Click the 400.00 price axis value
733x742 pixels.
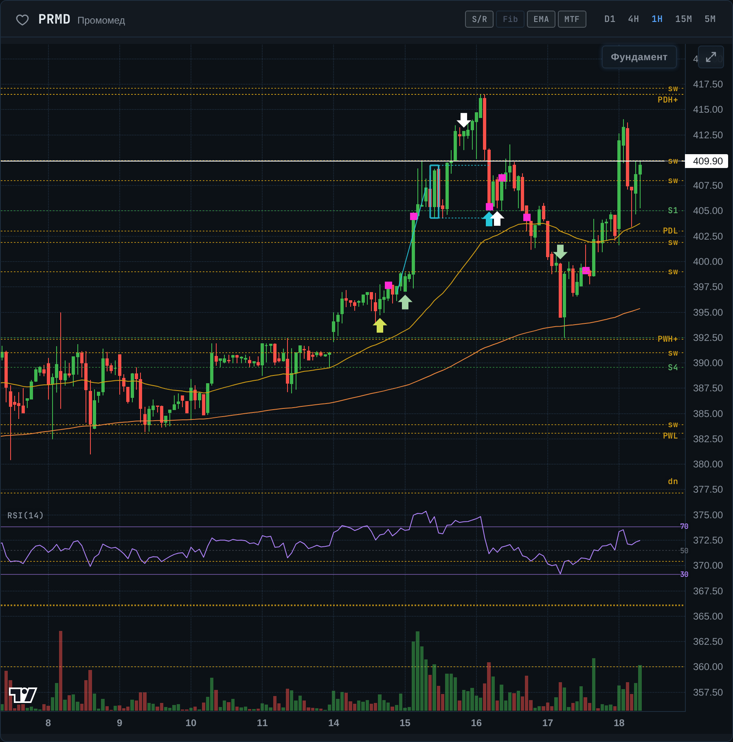coord(708,262)
